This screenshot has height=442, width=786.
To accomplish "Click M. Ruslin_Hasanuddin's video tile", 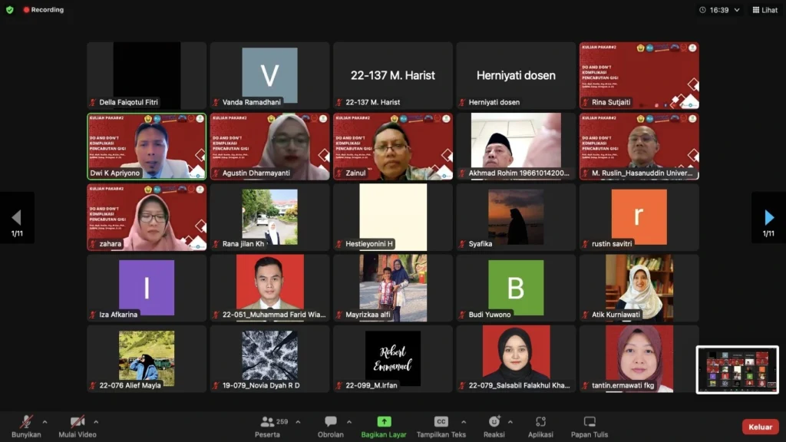I will click(639, 147).
